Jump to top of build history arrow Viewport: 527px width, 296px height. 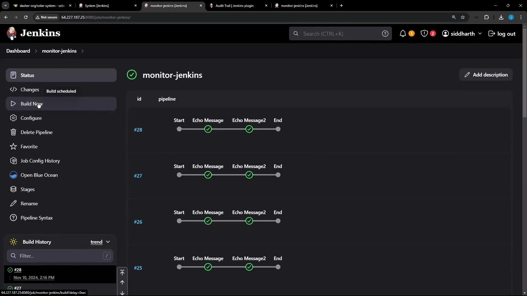point(122,273)
